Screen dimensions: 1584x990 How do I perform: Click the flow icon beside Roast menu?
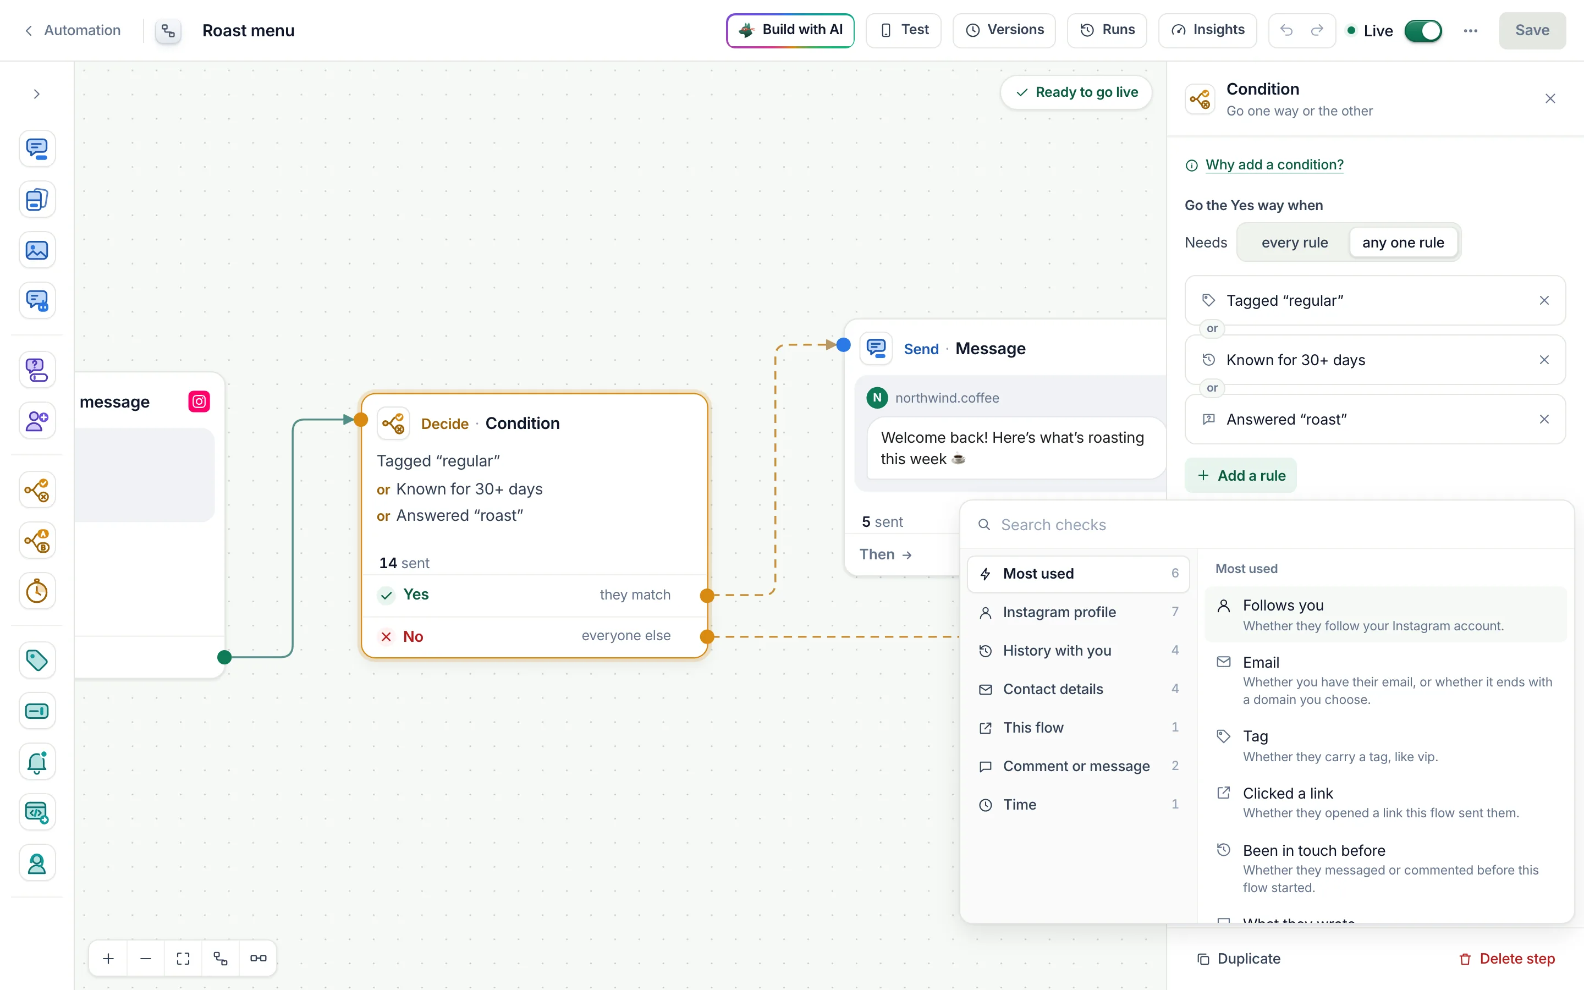coord(168,31)
